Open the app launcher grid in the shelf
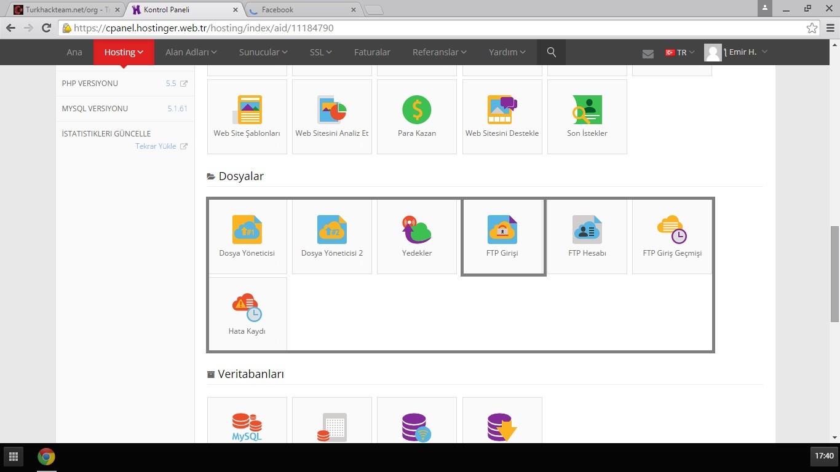Screen dimensions: 840x472 13,456
